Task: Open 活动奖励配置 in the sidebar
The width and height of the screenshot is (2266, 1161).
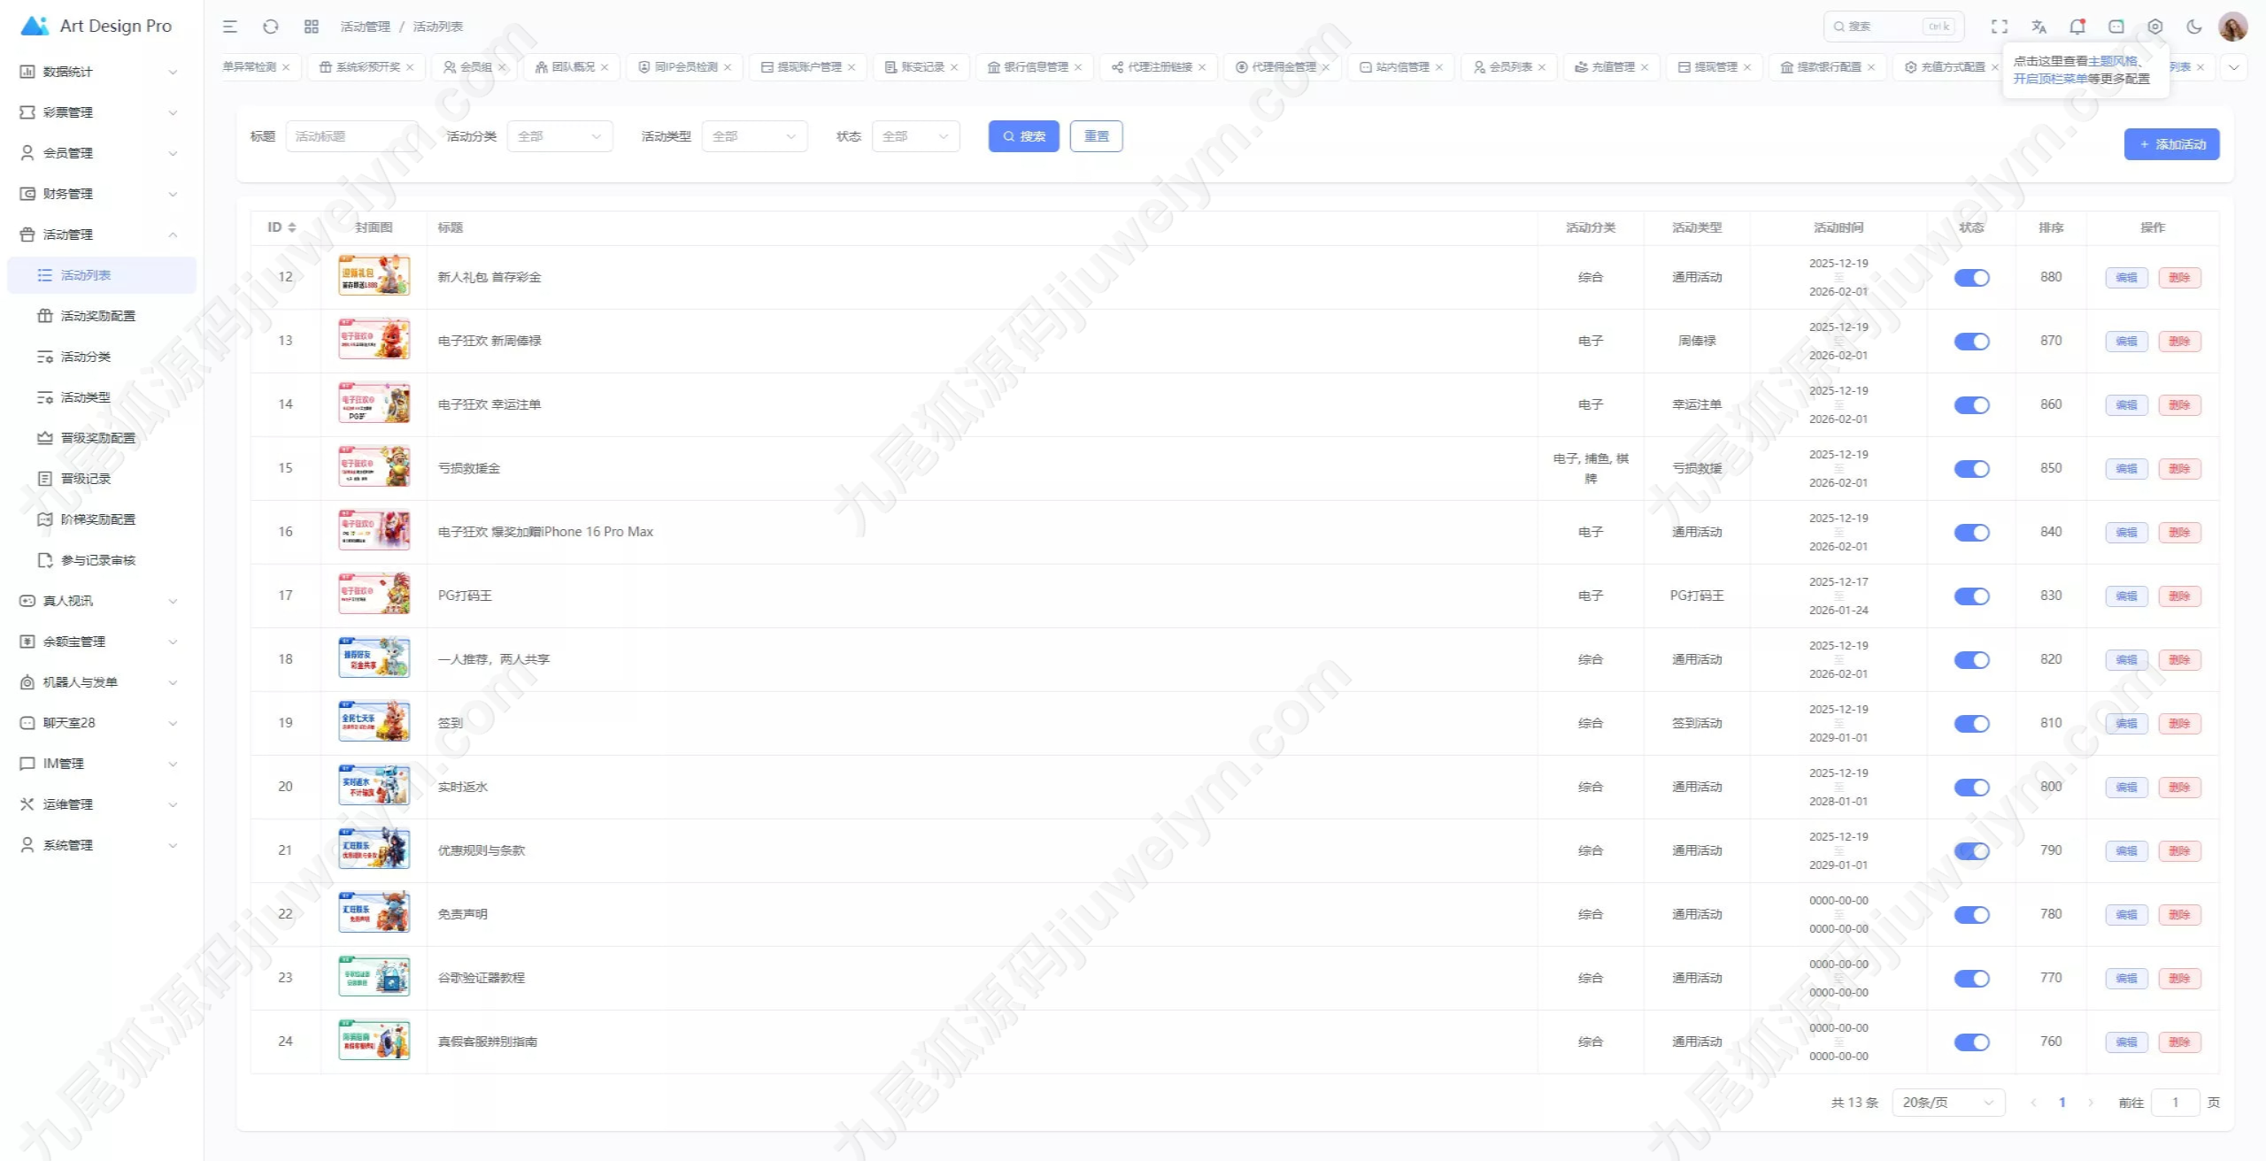Action: point(97,316)
